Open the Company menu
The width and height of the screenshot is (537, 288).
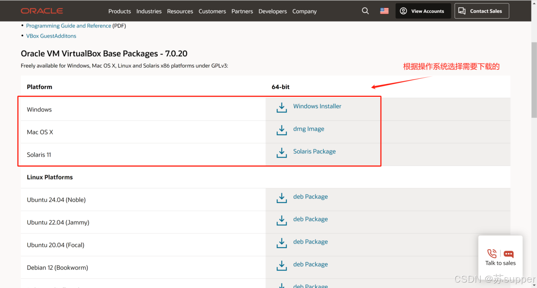[305, 11]
